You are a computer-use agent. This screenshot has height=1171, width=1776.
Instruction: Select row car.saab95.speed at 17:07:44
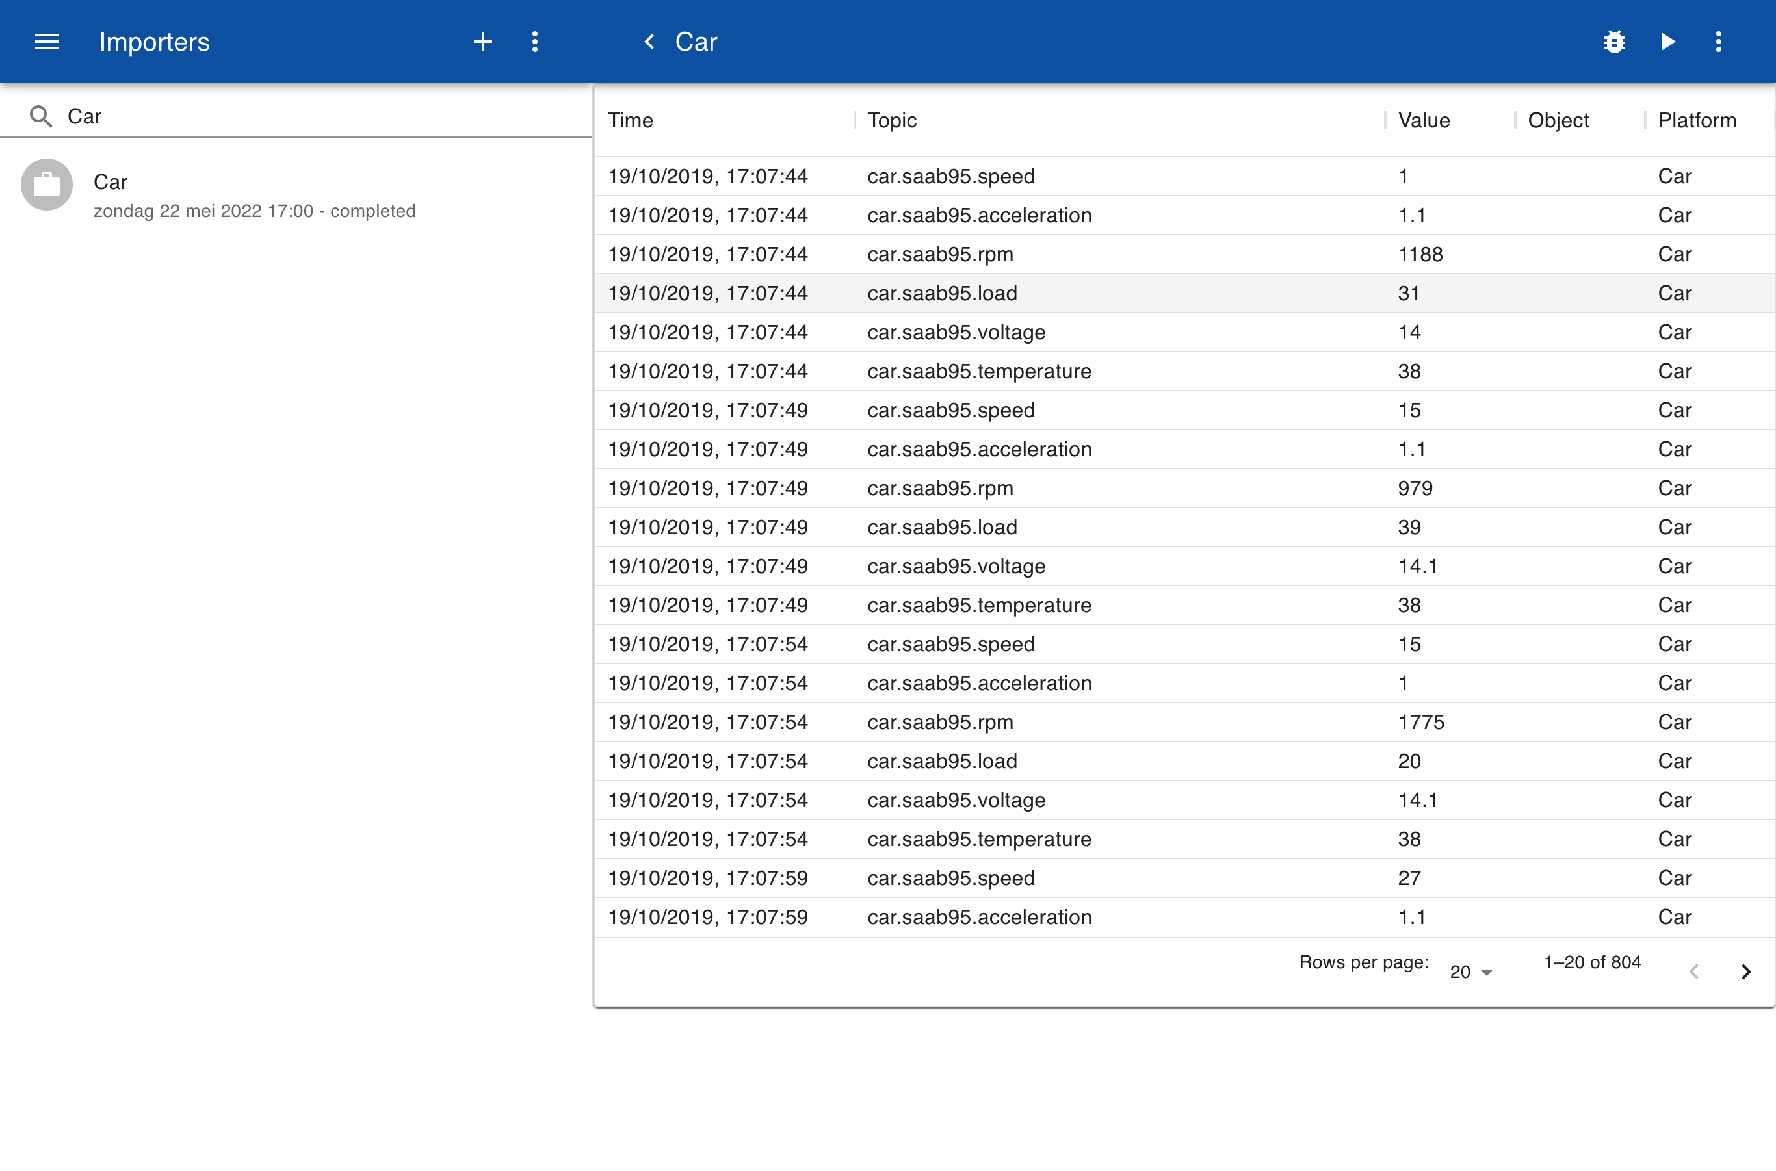point(1184,176)
